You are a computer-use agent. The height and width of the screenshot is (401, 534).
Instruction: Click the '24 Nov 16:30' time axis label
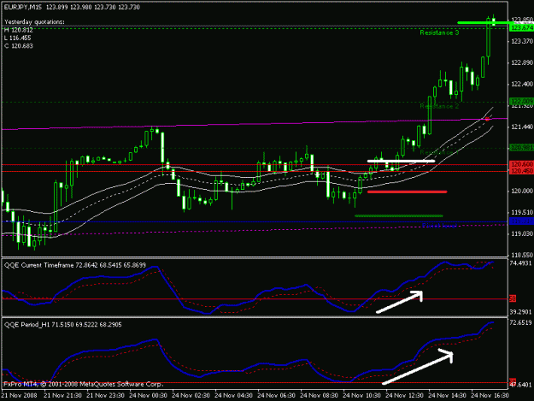point(490,396)
